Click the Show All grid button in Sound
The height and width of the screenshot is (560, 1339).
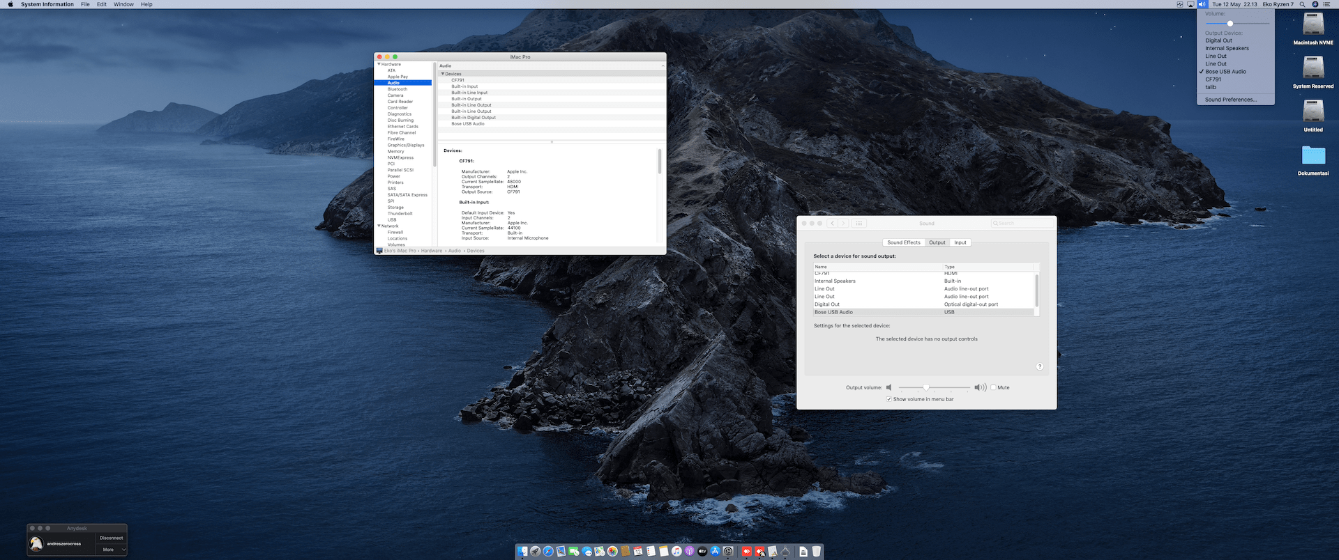859,224
